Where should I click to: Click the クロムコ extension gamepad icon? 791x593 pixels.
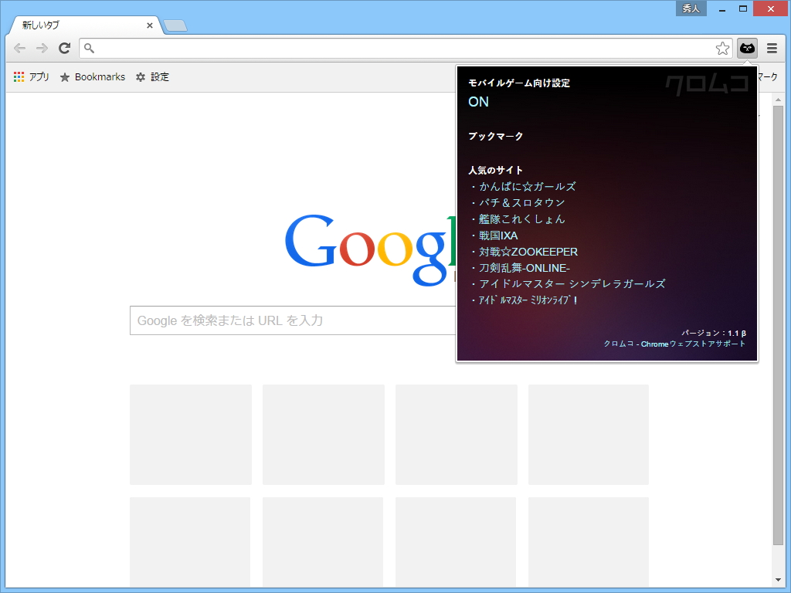746,48
